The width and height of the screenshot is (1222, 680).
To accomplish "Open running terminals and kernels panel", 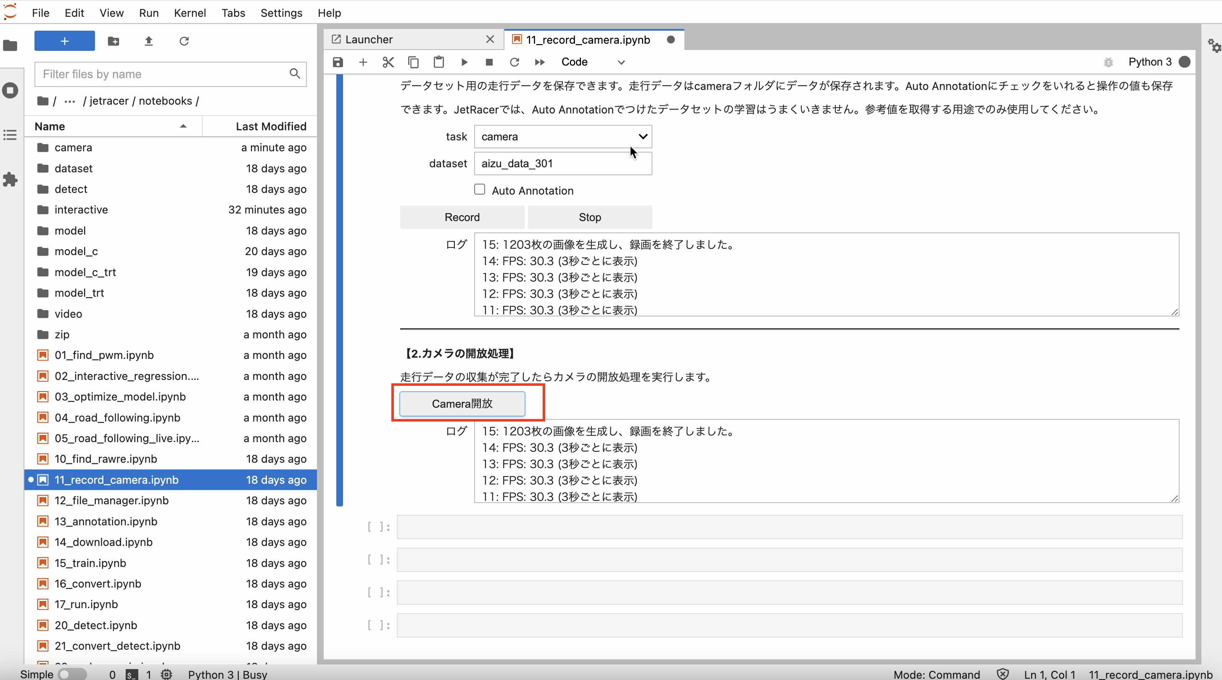I will tap(10, 91).
